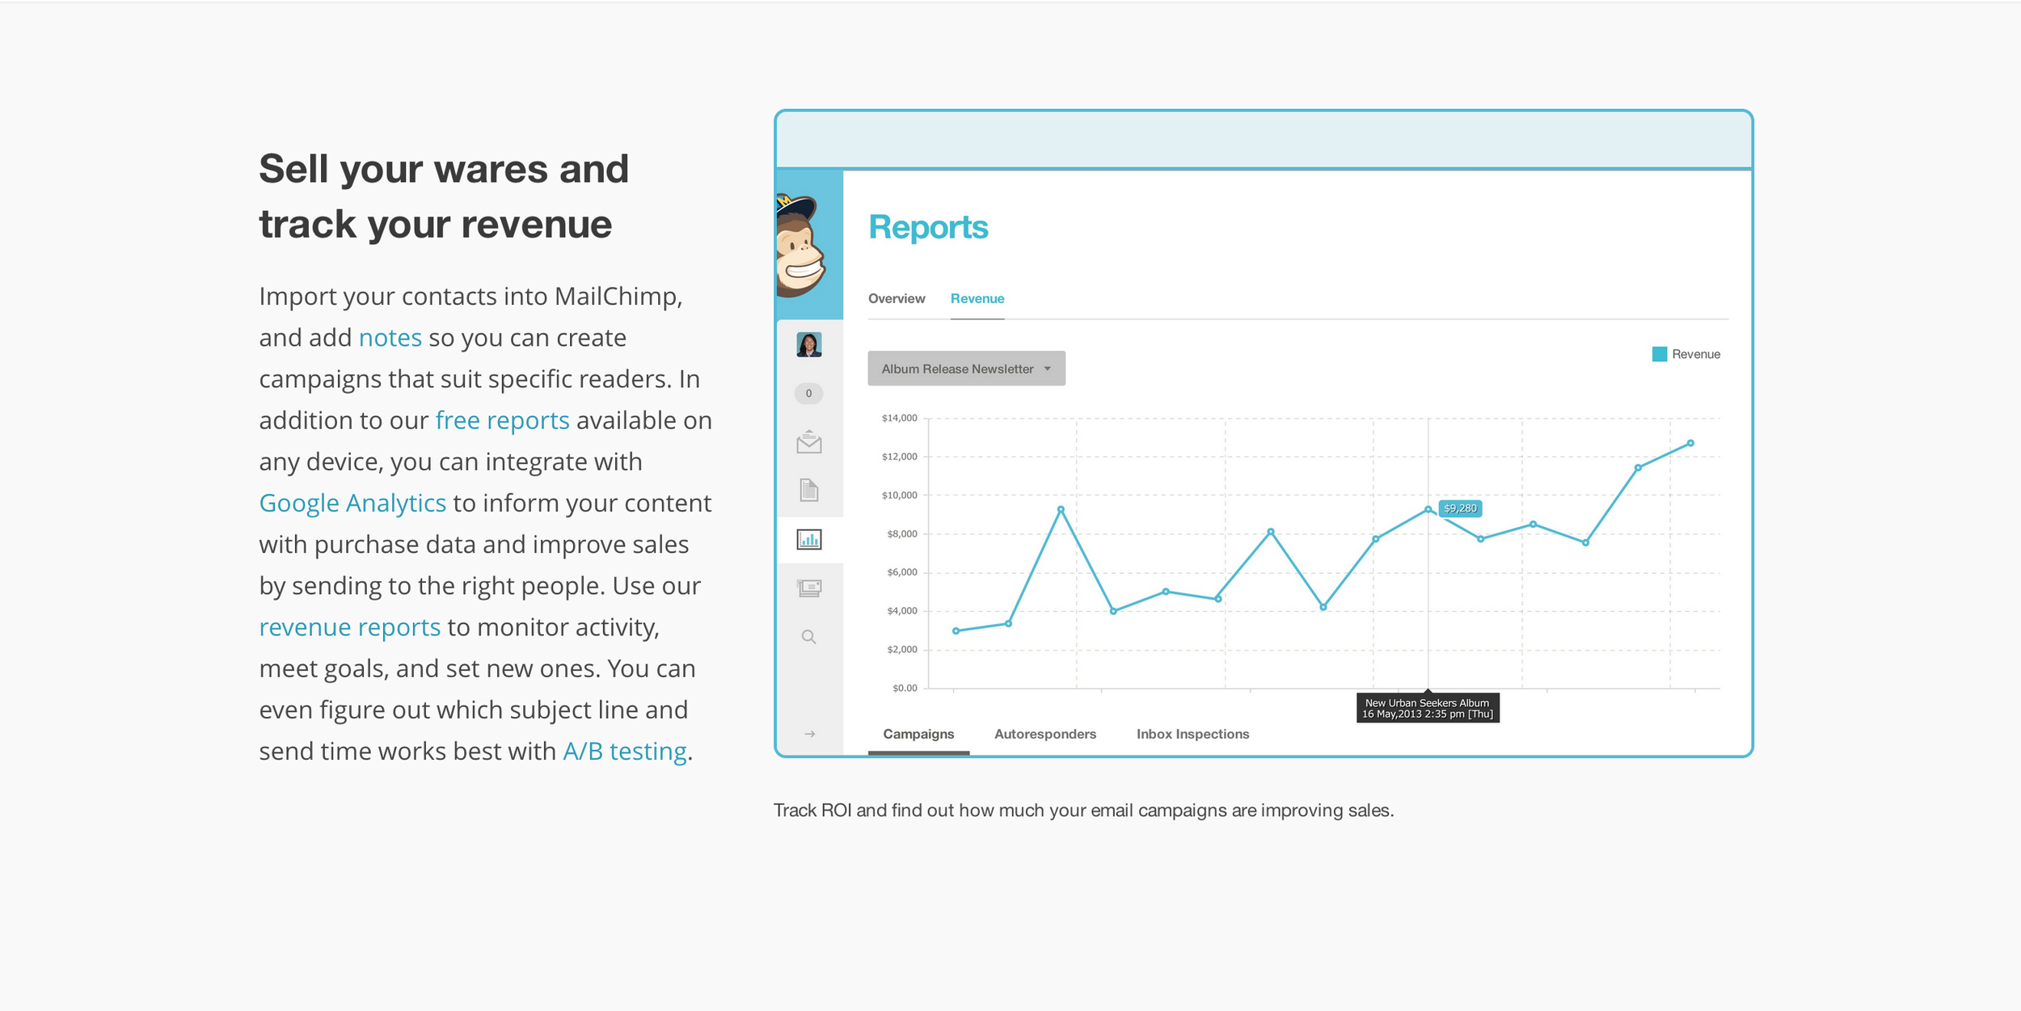The width and height of the screenshot is (2021, 1011).
Task: Expand sidebar using the arrow icon
Action: [810, 734]
